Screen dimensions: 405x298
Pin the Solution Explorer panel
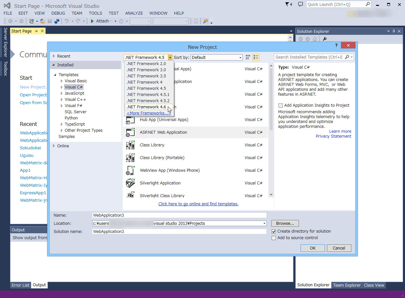pos(394,31)
